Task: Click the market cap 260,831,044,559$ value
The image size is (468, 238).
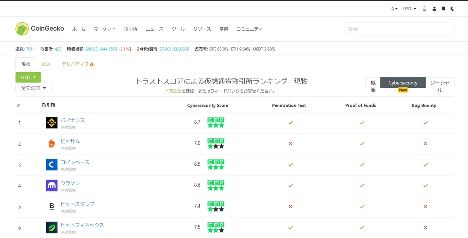Action: click(102, 49)
